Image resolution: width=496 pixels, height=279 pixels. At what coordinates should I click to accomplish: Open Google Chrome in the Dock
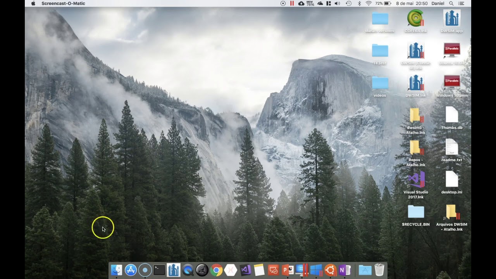tap(217, 270)
